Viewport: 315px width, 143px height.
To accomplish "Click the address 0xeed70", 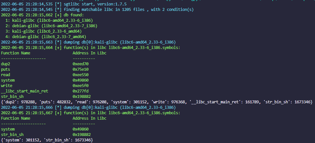I will coord(81,64).
